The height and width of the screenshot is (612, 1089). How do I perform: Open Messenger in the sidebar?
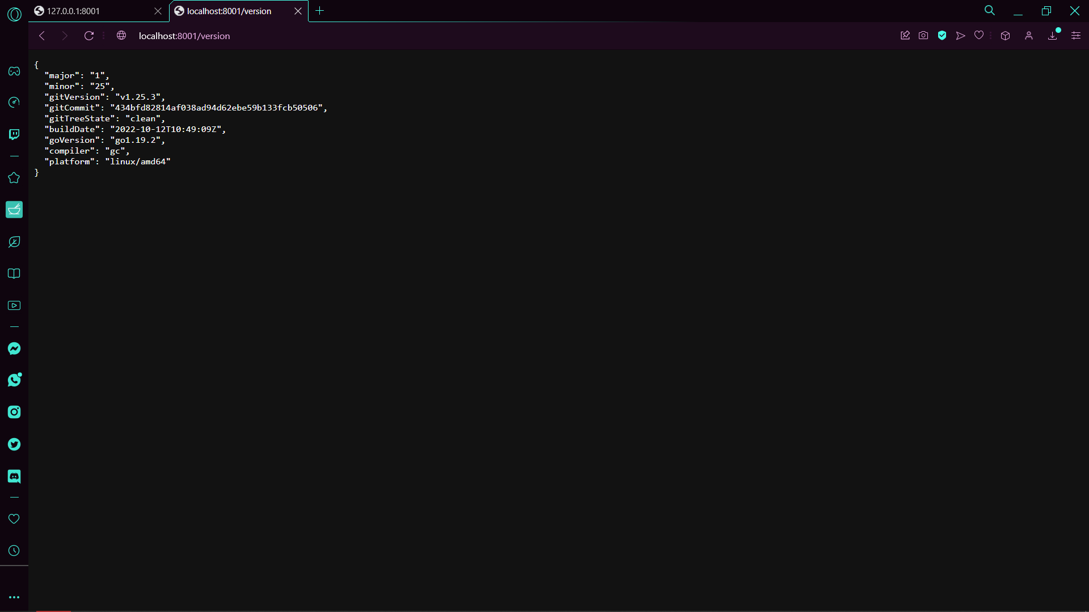click(14, 348)
